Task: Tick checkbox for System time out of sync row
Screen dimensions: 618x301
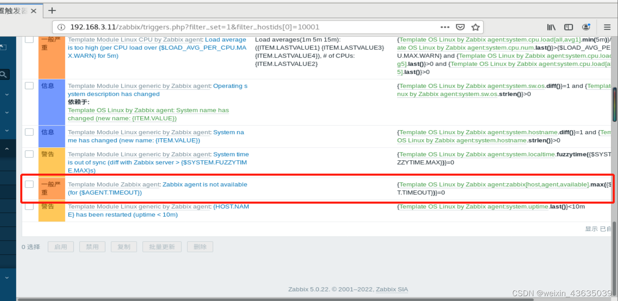Action: tap(29, 154)
